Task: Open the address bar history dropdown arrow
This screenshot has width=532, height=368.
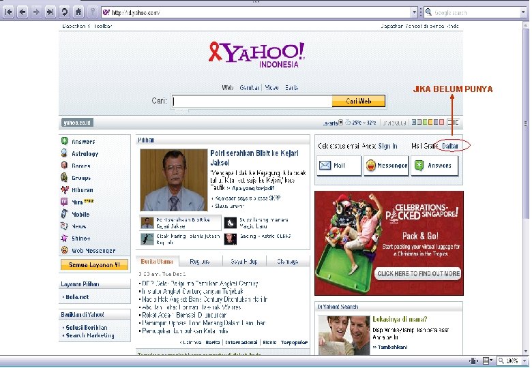Action: pyautogui.click(x=414, y=12)
